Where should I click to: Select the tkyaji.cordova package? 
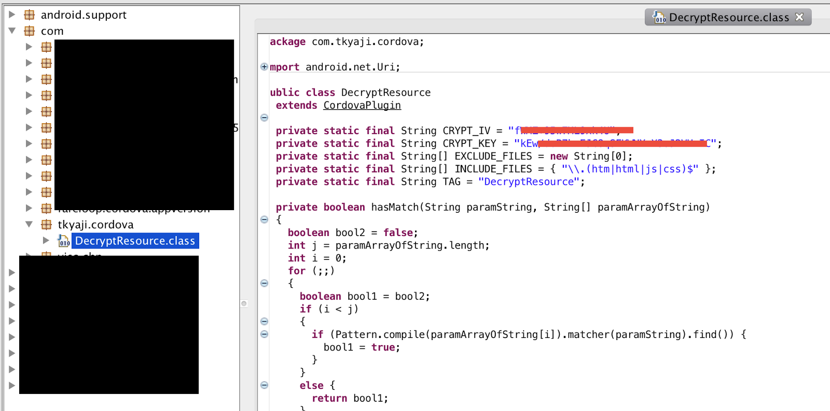pyautogui.click(x=95, y=225)
